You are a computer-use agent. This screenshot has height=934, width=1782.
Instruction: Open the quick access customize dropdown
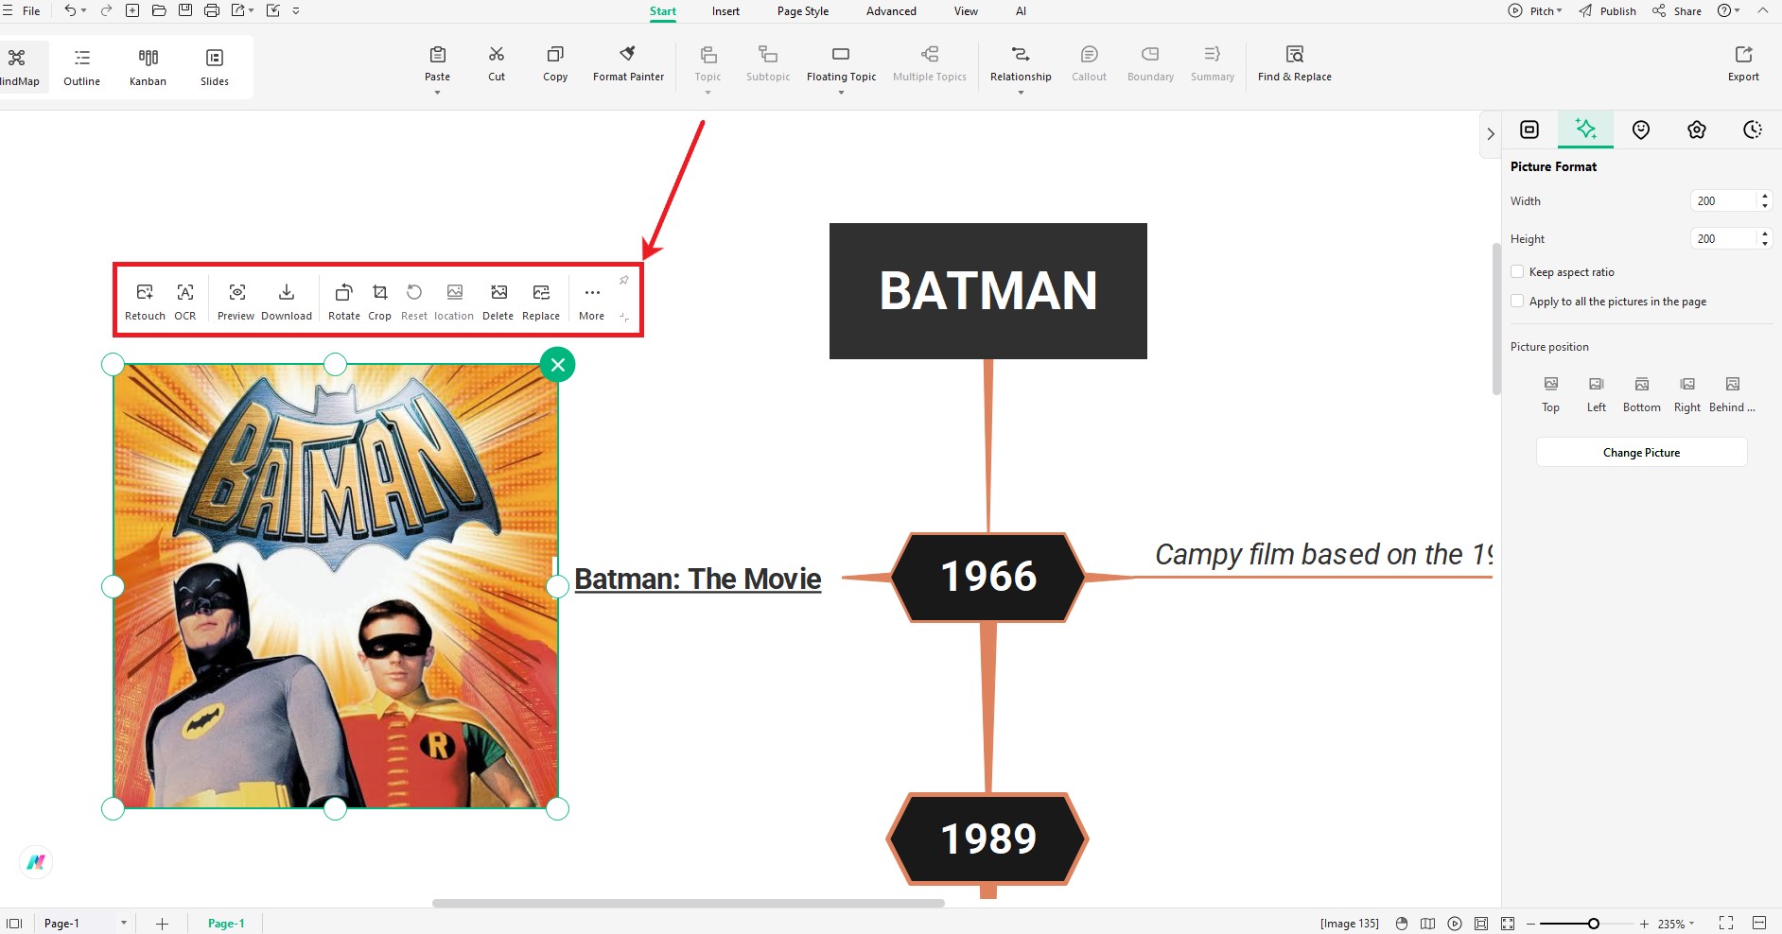tap(296, 10)
